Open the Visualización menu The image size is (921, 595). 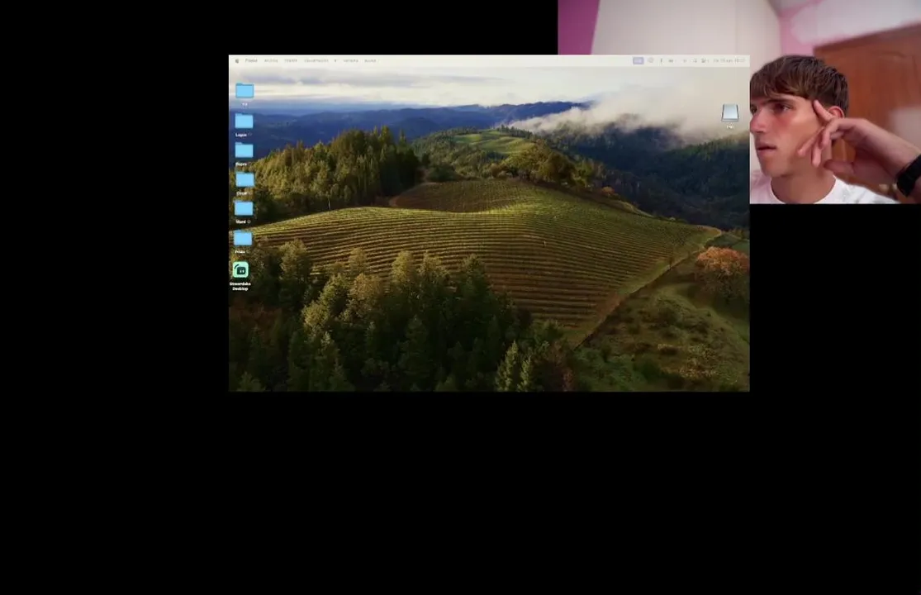pos(316,60)
